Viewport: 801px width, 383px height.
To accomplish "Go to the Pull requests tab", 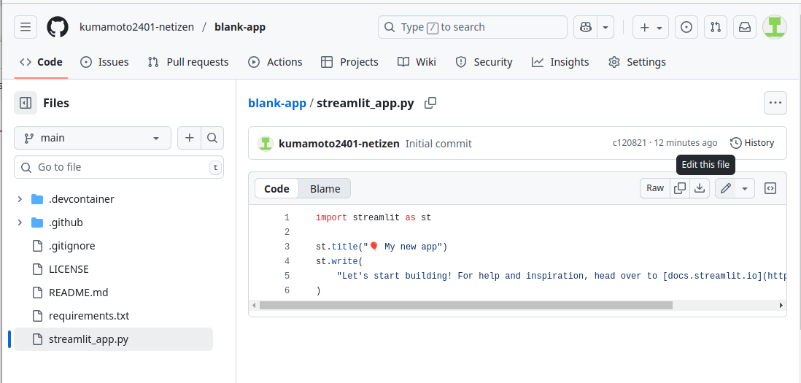I will pyautogui.click(x=188, y=62).
